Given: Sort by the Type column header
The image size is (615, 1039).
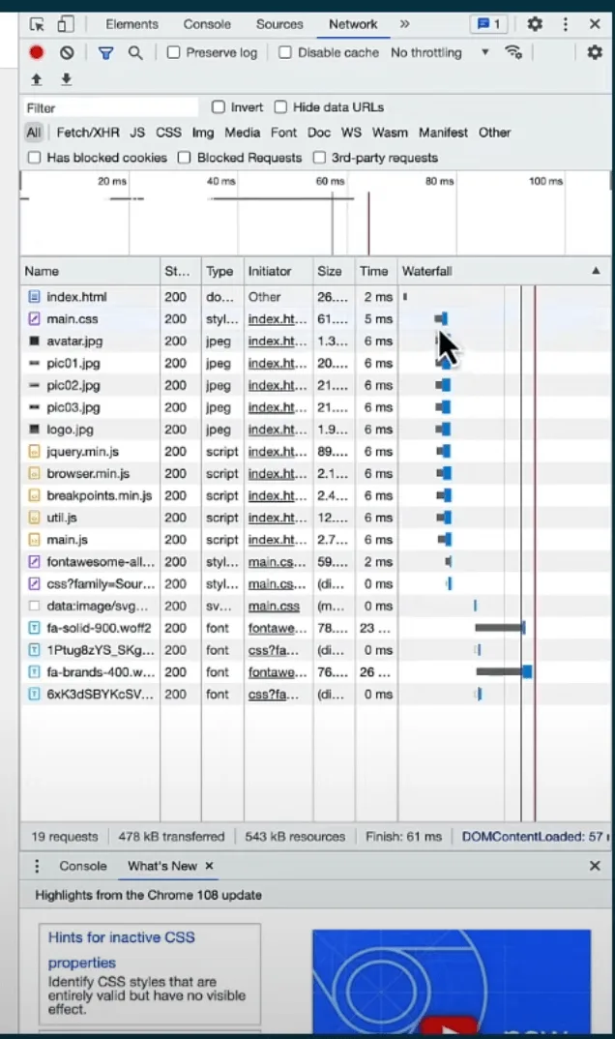Looking at the screenshot, I should point(222,271).
